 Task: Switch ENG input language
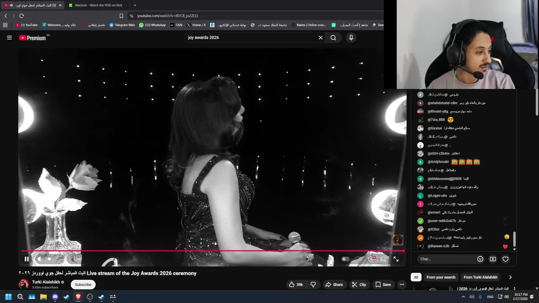490,297
